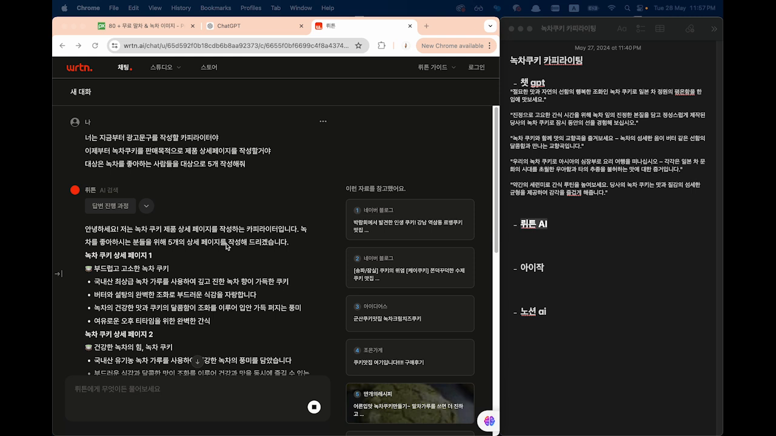776x436 pixels.
Task: Click the 새 대화 title
Action: [81, 92]
